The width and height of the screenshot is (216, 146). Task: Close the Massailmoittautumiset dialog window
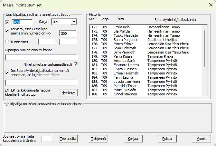point(210,5)
